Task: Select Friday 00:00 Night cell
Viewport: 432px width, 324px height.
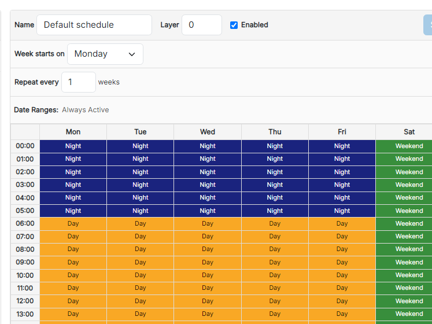Action: point(342,146)
